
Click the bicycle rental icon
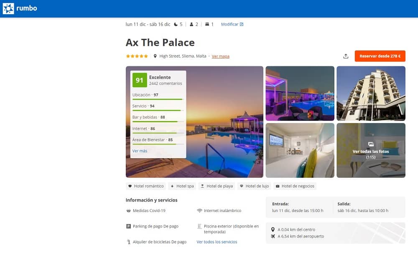128,242
